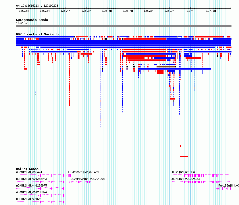The width and height of the screenshot is (239, 205).
Task: Click the 127M ruler tick label
Action: pyautogui.click(x=190, y=11)
